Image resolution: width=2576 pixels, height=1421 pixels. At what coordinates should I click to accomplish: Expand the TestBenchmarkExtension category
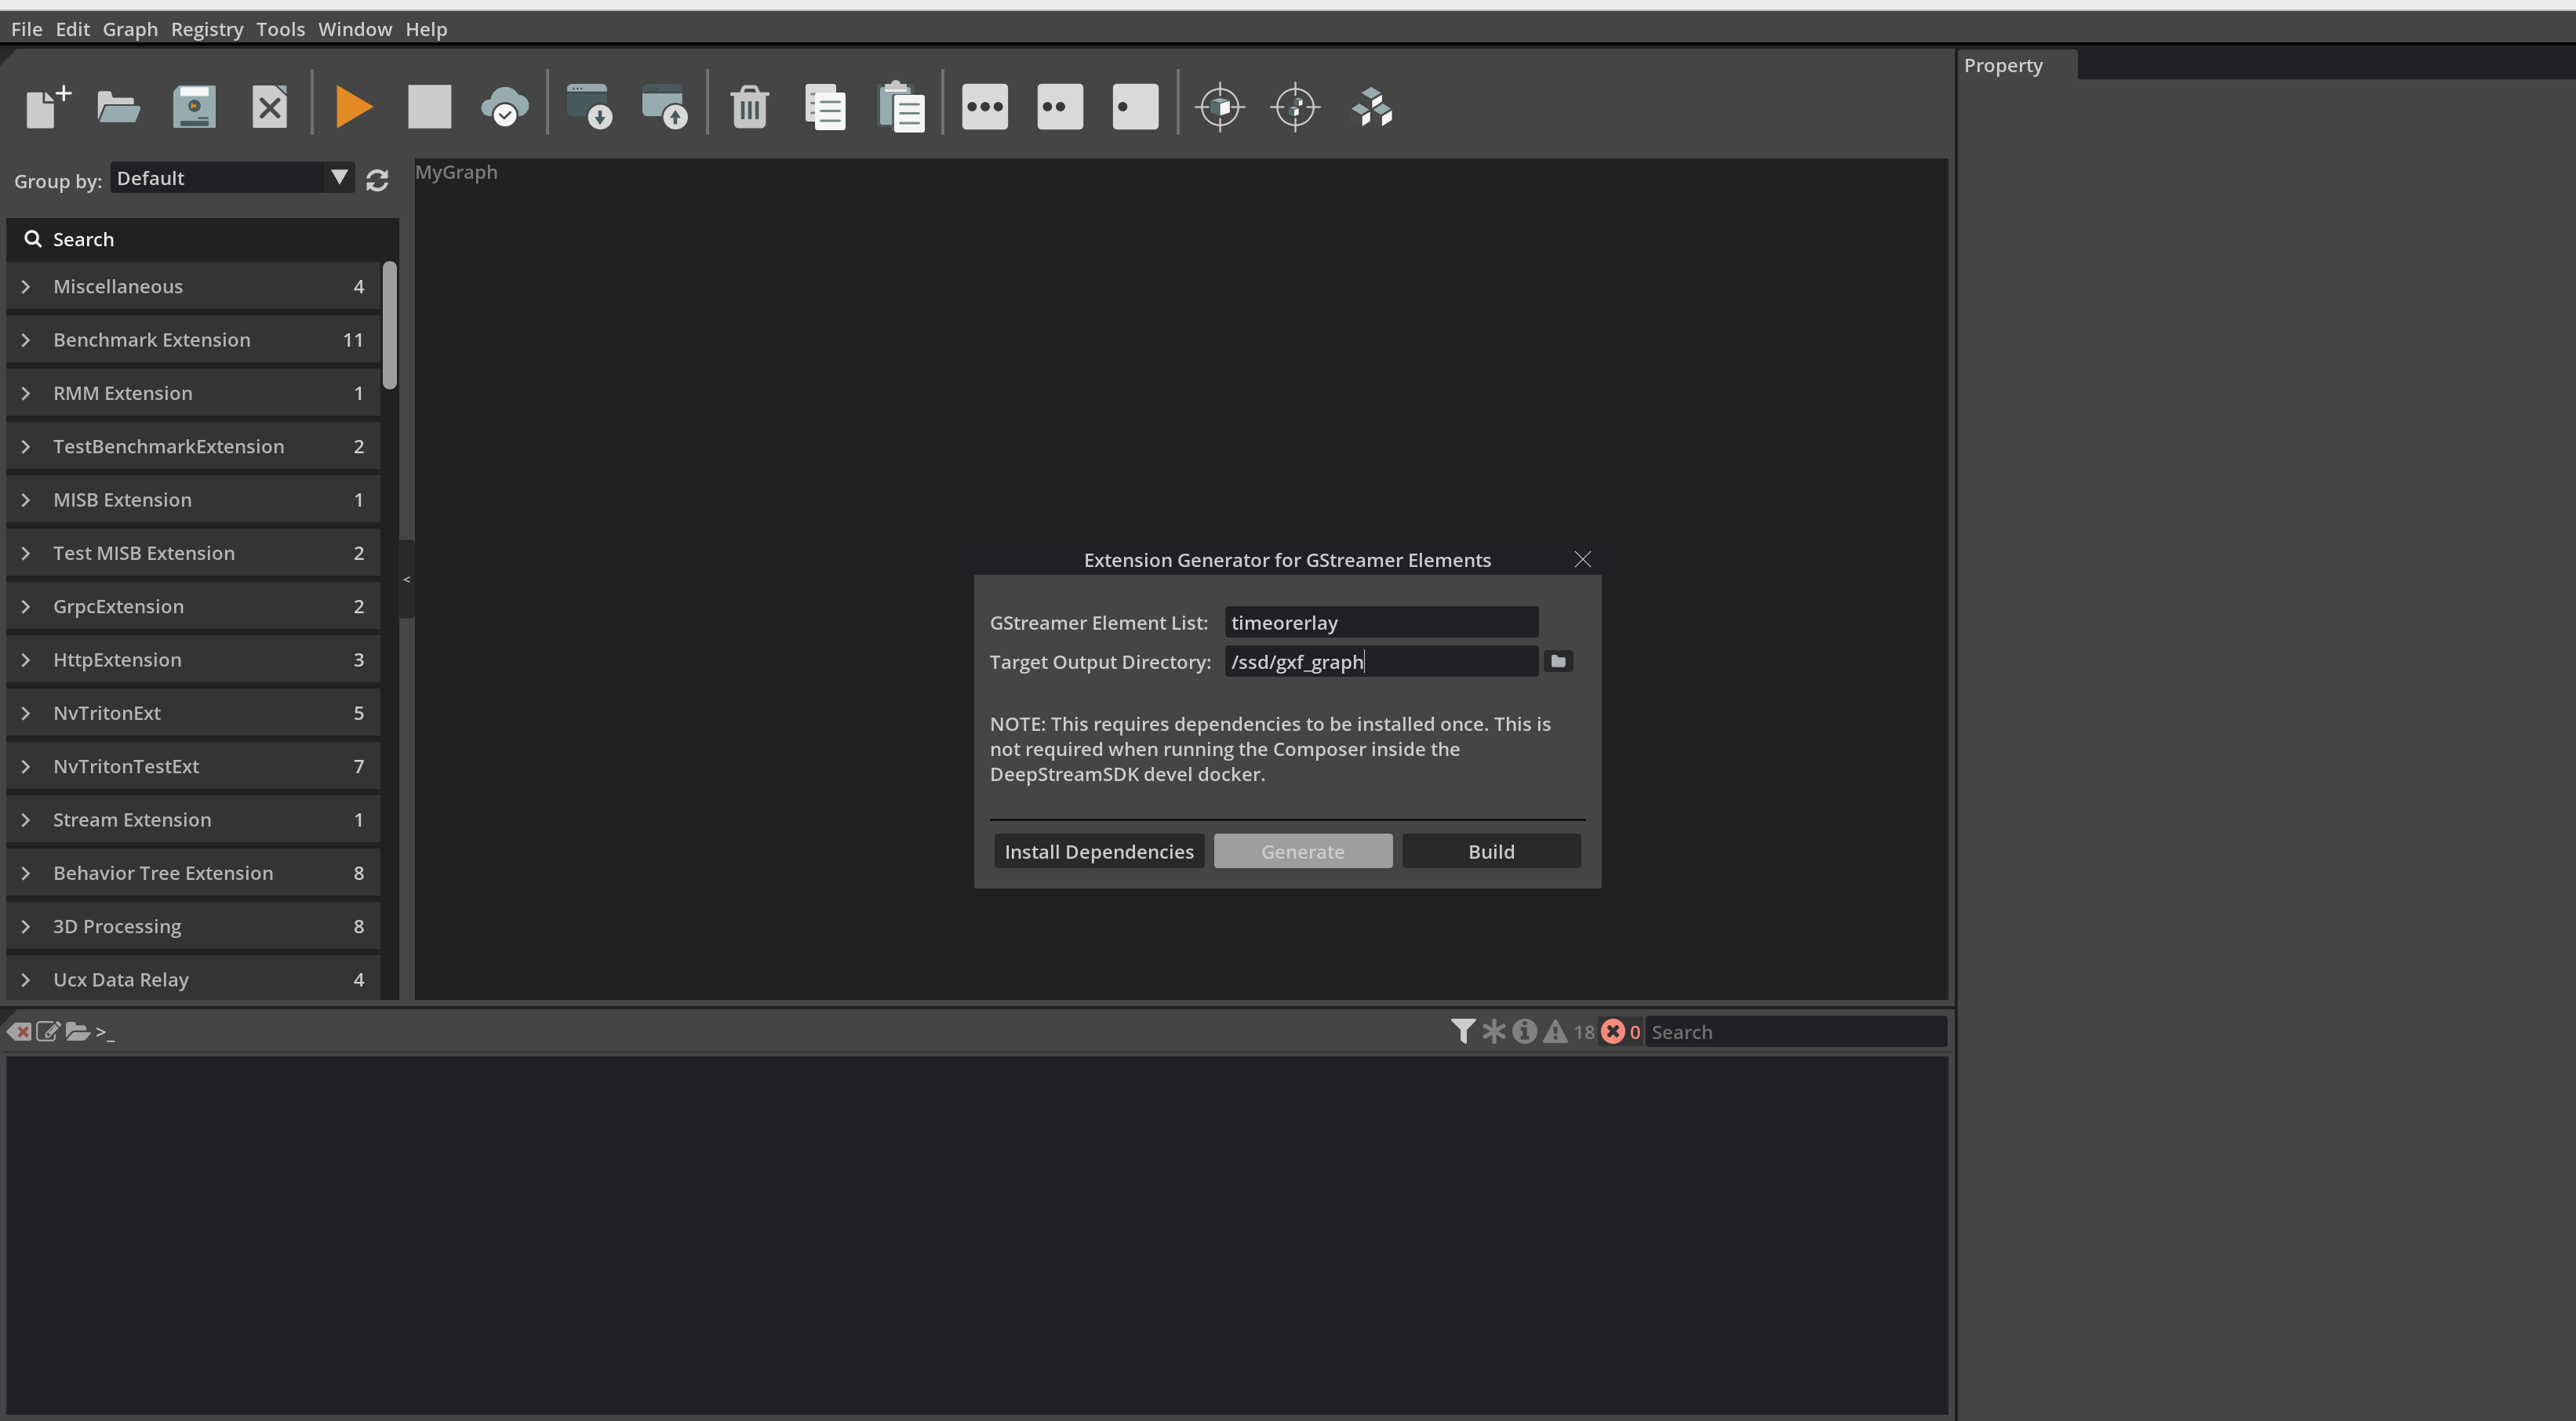pos(193,447)
